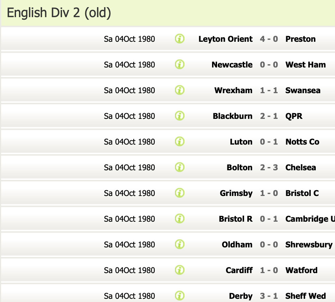Select the Chelsea team name
This screenshot has height=302, width=335.
[x=300, y=167]
